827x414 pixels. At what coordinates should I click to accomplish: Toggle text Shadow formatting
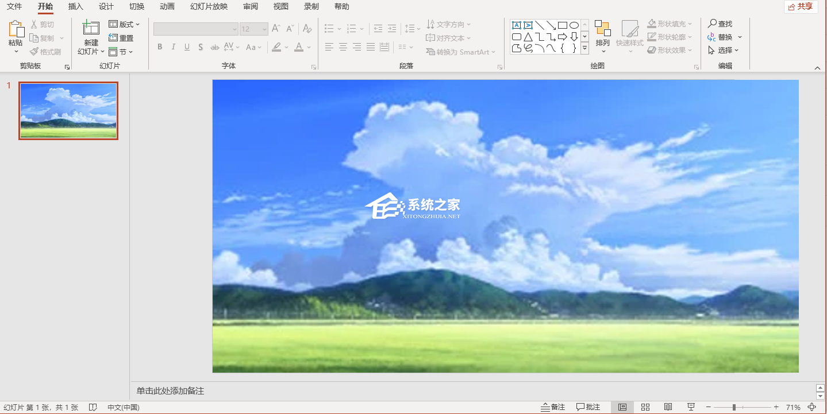pyautogui.click(x=201, y=47)
